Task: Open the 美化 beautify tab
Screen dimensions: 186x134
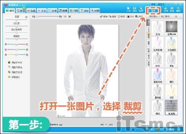Action: pos(10,11)
